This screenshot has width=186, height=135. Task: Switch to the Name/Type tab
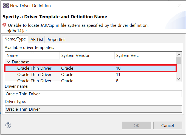15,39
